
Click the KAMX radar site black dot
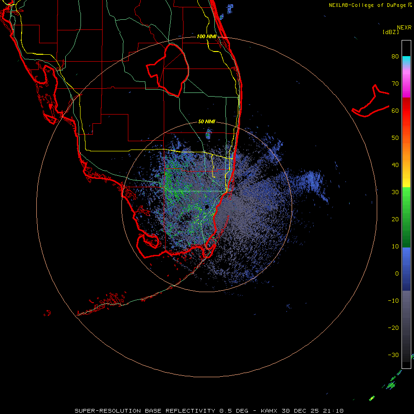point(207,207)
